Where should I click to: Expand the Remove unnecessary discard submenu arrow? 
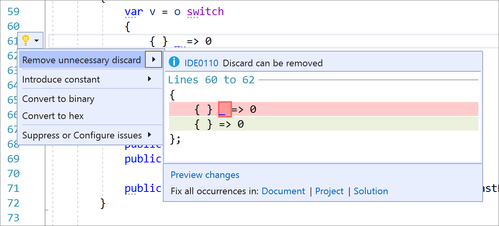point(154,59)
